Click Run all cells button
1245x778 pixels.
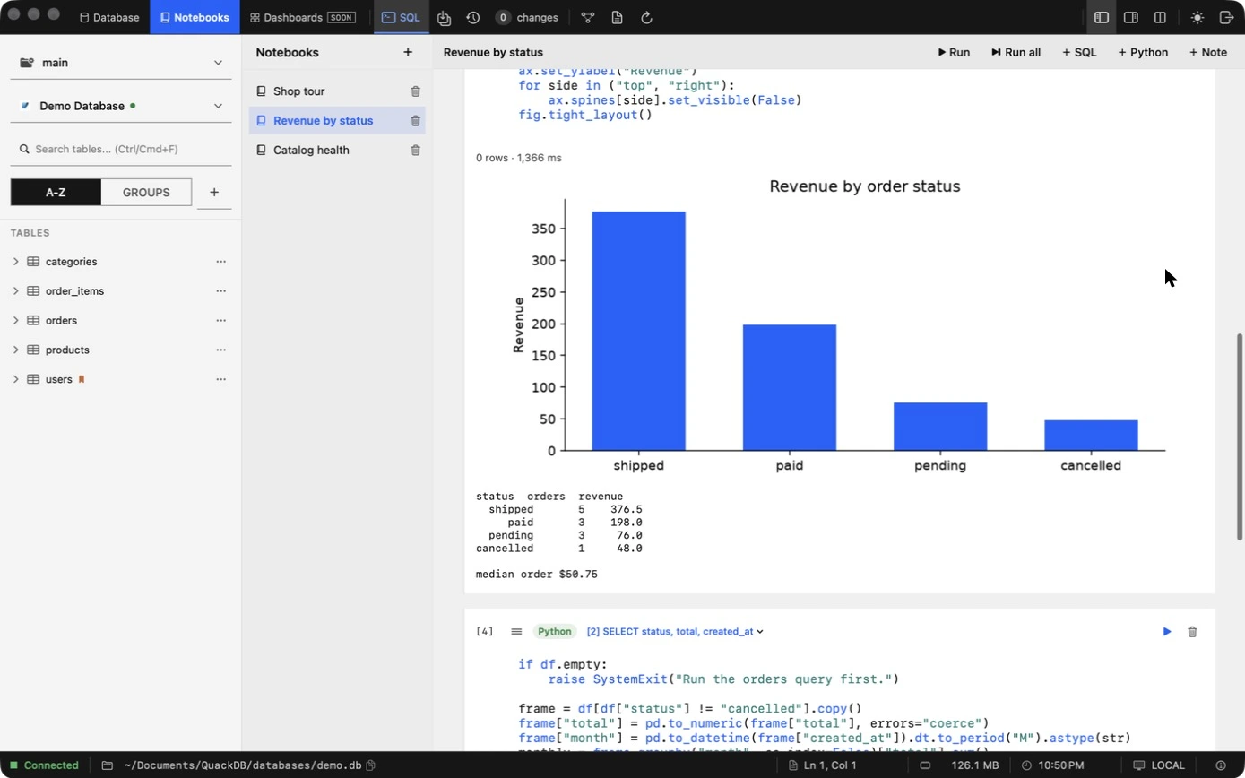1016,52
